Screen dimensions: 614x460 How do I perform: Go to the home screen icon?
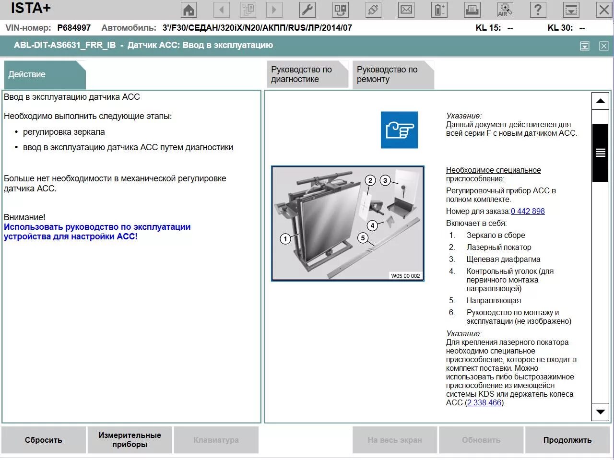tap(189, 10)
